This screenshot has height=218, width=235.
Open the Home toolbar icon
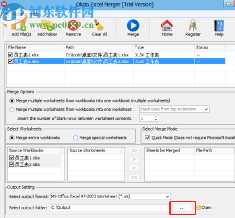pyautogui.click(x=167, y=25)
